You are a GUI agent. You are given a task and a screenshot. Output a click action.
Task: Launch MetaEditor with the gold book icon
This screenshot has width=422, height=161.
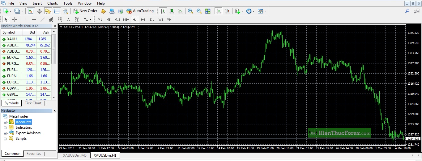[x=104, y=11]
